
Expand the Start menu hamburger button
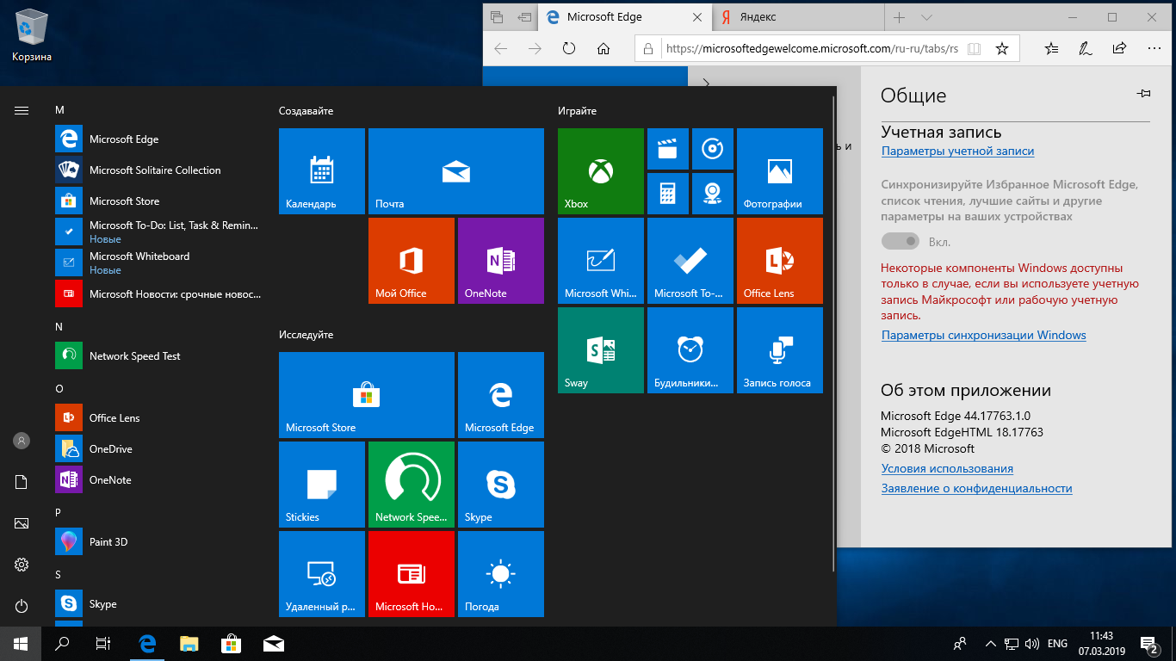22,110
